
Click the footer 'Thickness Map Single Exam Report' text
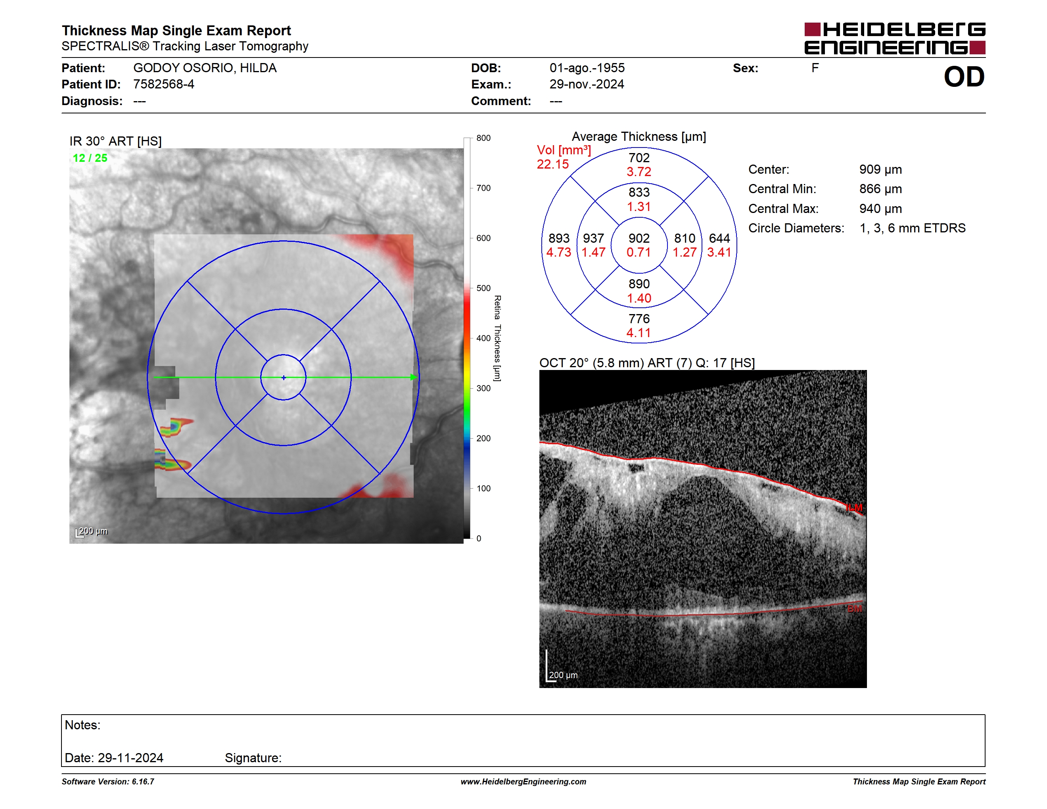coord(919,782)
